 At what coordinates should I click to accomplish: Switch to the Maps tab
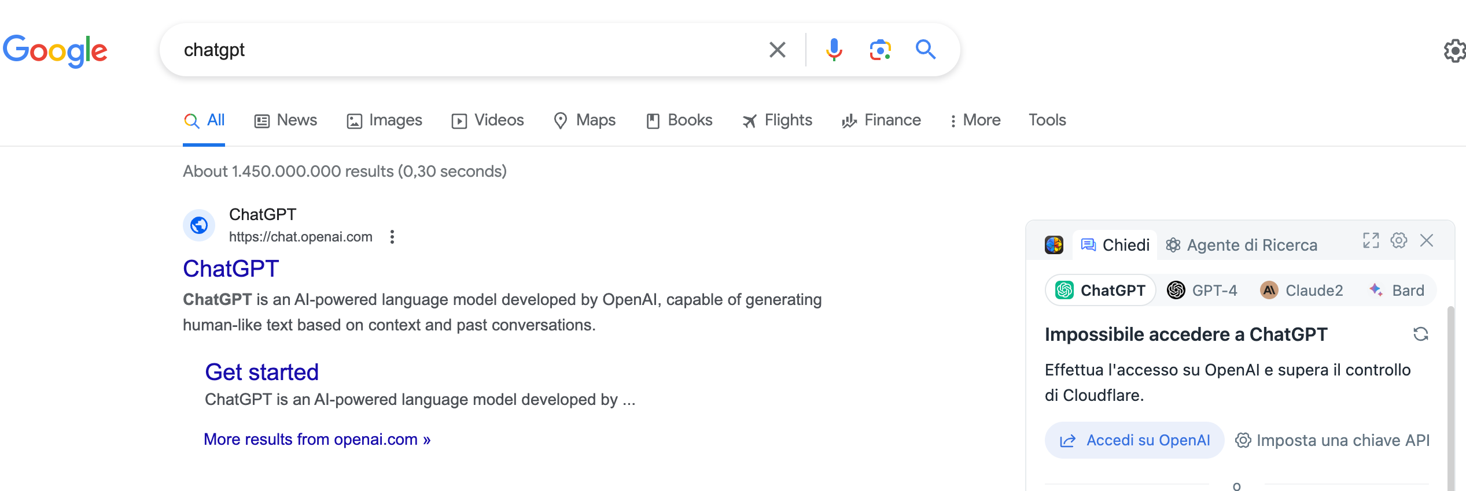(x=585, y=120)
